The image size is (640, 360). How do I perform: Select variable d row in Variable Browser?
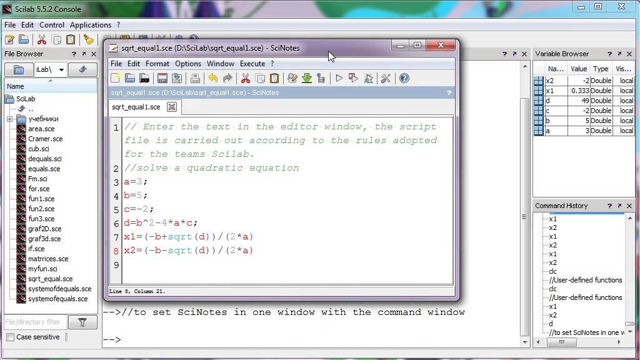click(584, 101)
